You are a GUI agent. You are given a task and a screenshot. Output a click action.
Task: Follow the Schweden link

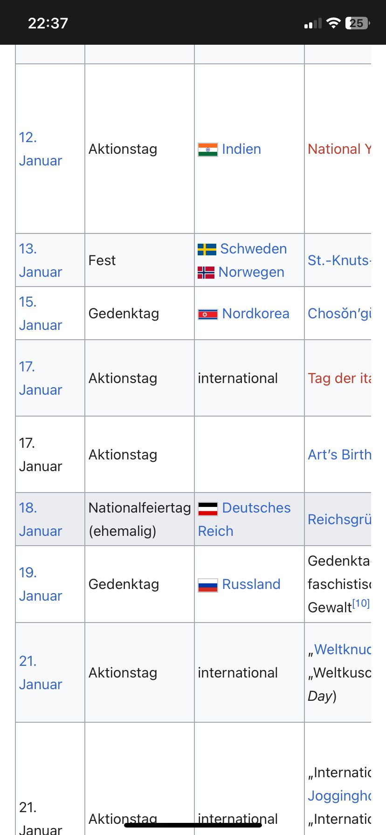[253, 249]
